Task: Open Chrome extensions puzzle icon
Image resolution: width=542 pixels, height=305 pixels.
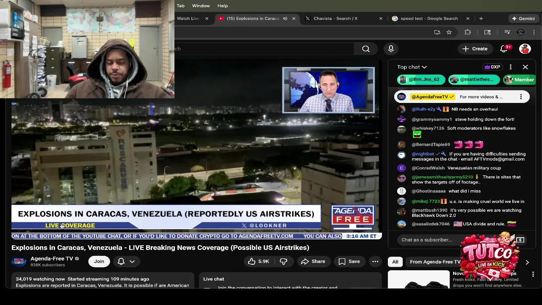Action: tap(467, 32)
